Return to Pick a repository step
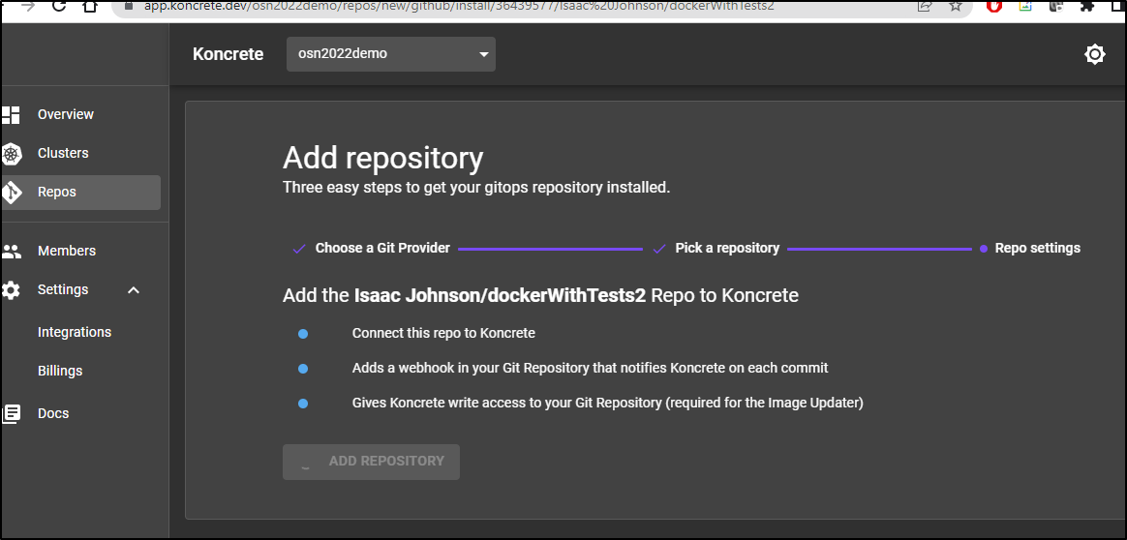Image resolution: width=1127 pixels, height=540 pixels. click(727, 248)
